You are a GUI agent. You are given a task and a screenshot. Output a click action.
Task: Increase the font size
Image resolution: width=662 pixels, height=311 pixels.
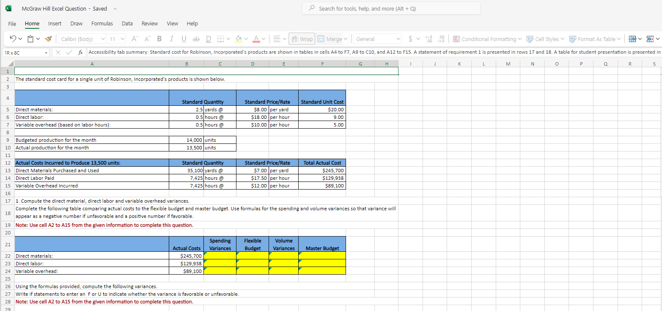[x=134, y=39]
